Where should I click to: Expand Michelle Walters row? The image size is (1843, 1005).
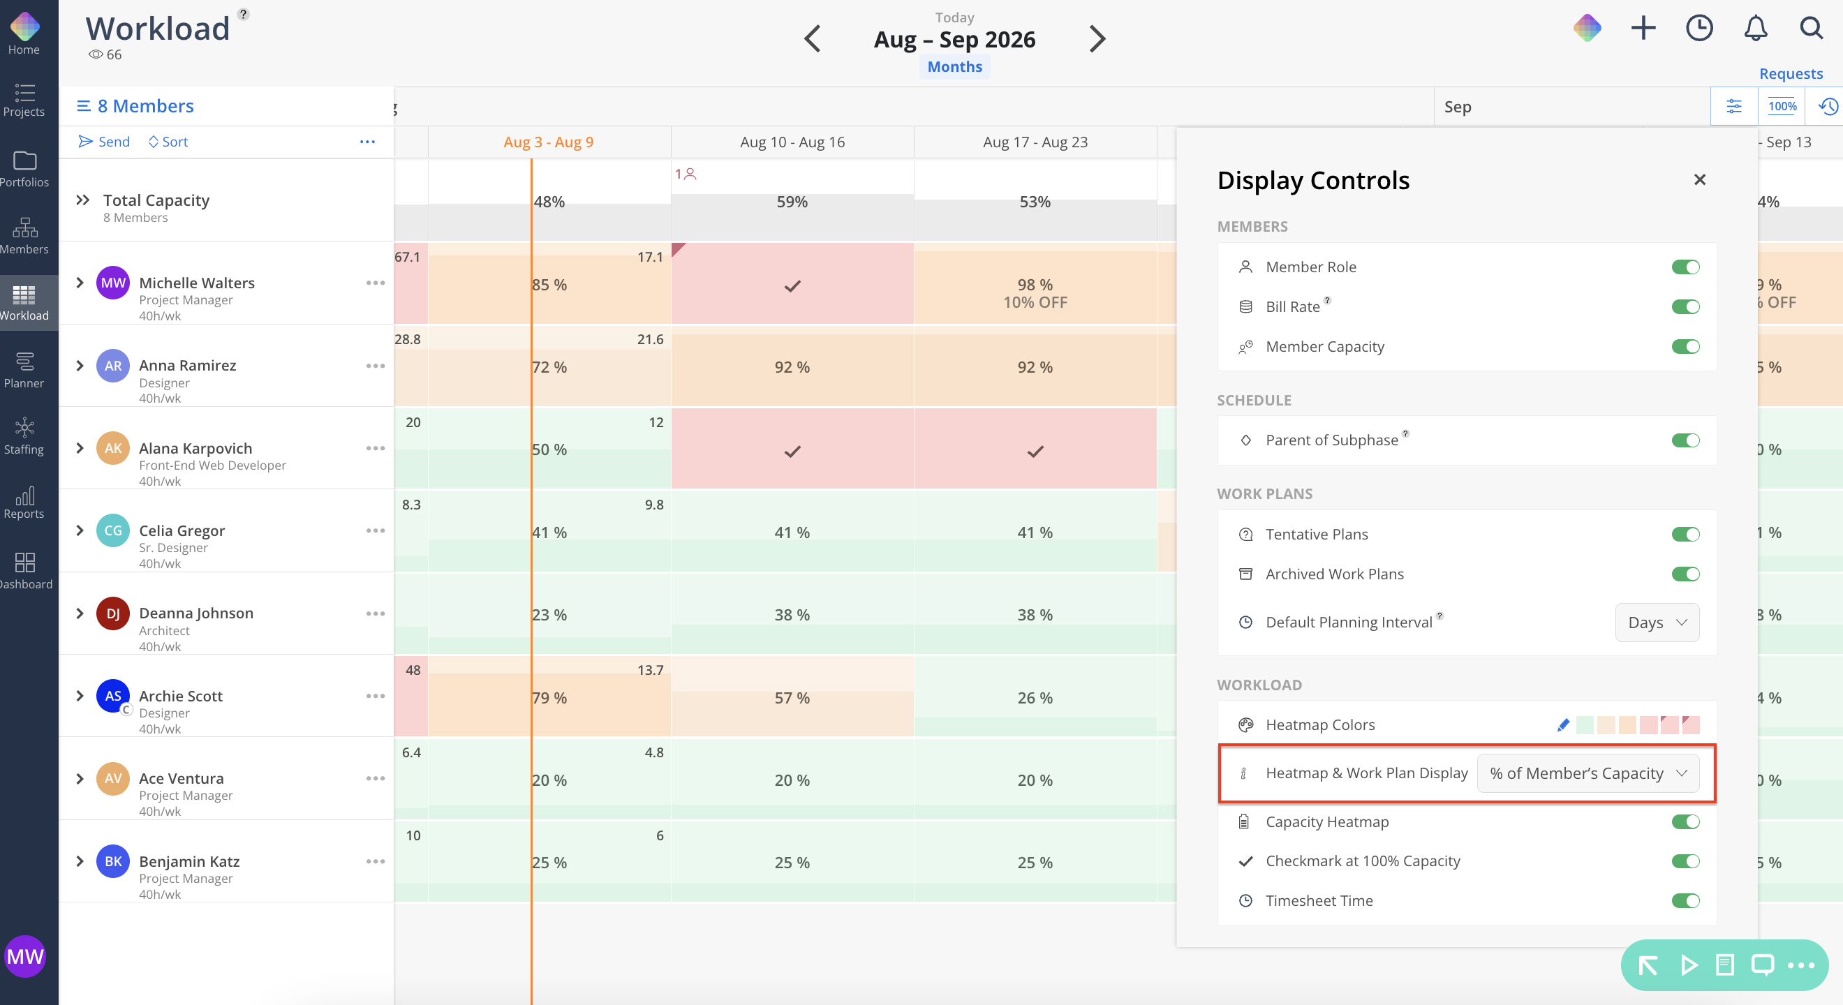[x=80, y=283]
